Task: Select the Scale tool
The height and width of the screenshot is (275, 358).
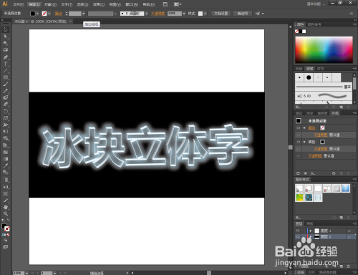Action: 6,118
